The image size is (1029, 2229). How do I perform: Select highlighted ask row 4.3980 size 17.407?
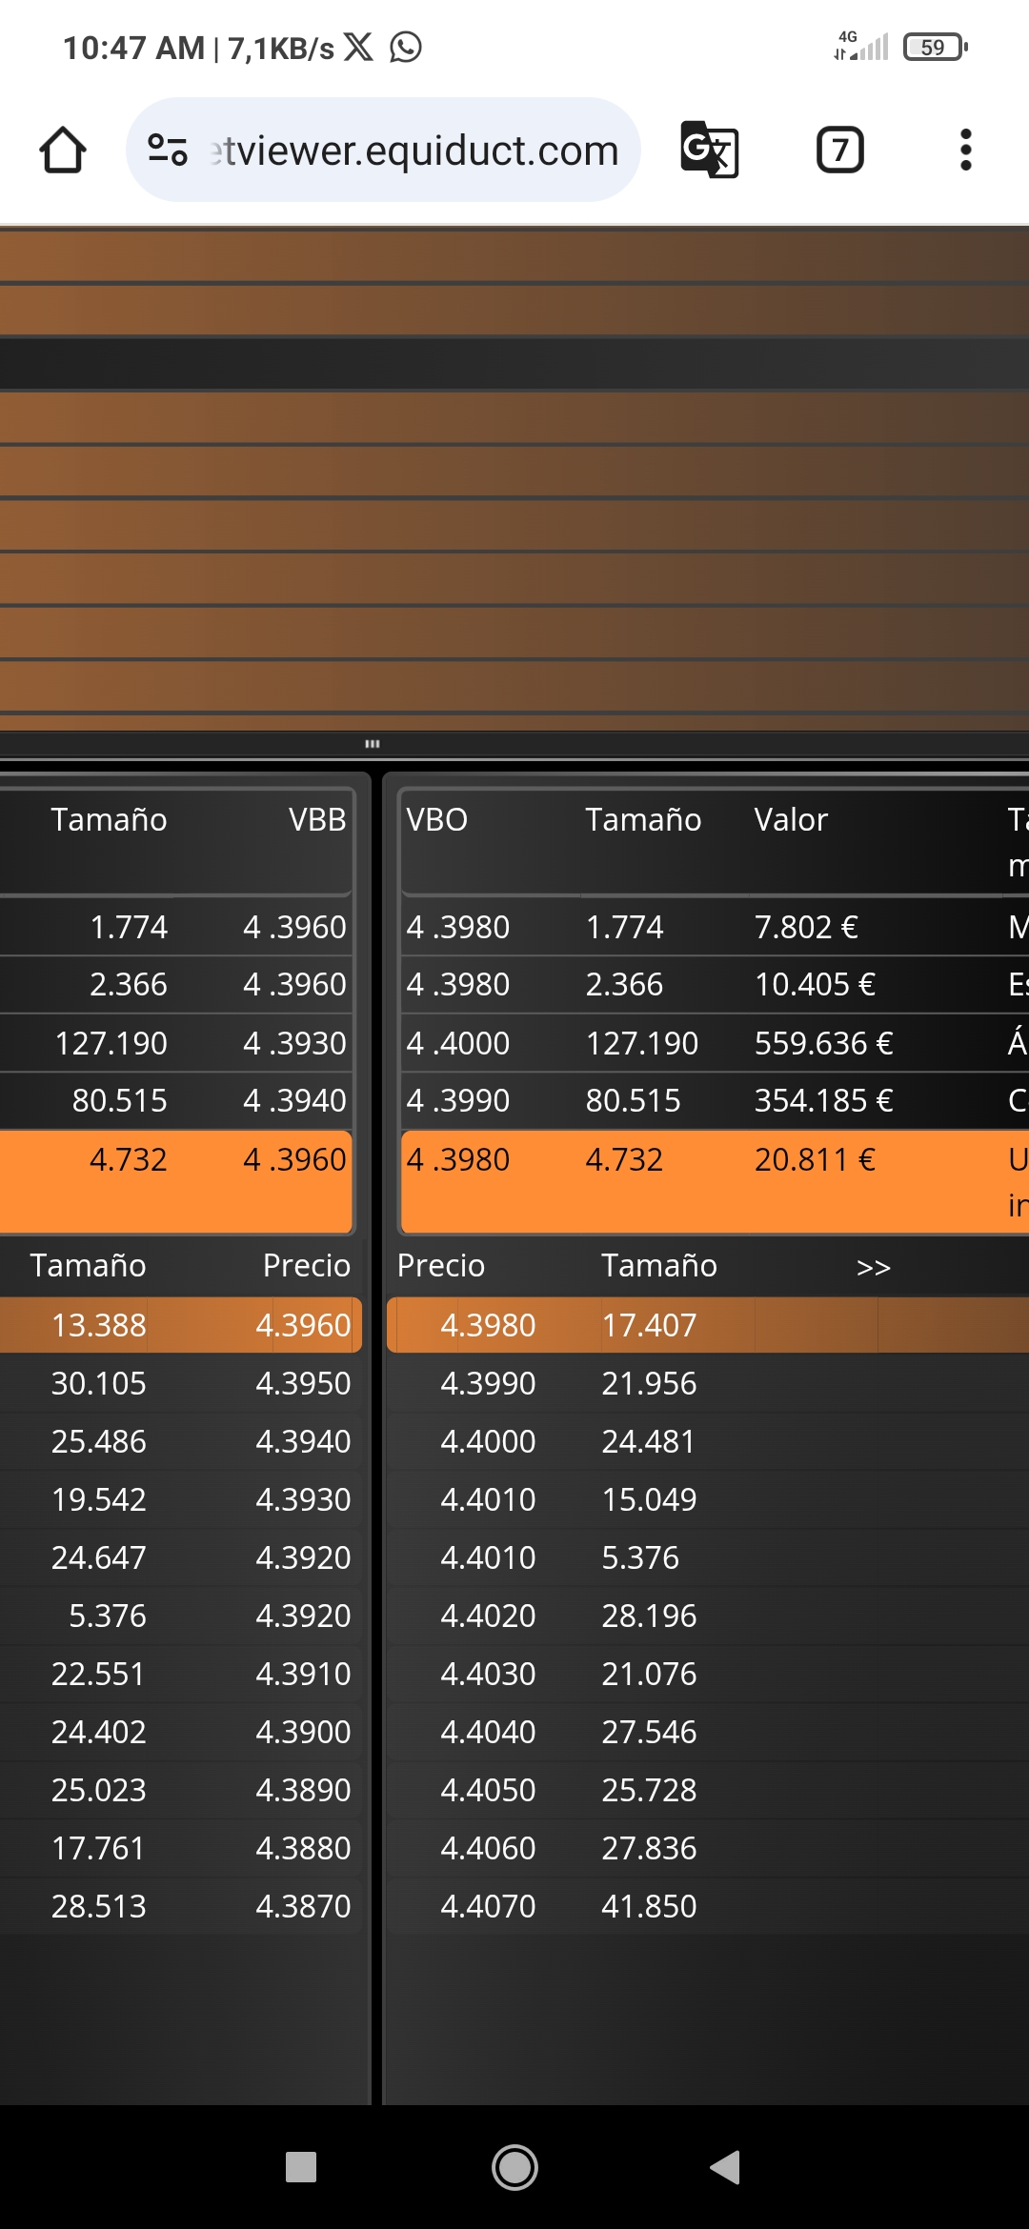point(708,1325)
